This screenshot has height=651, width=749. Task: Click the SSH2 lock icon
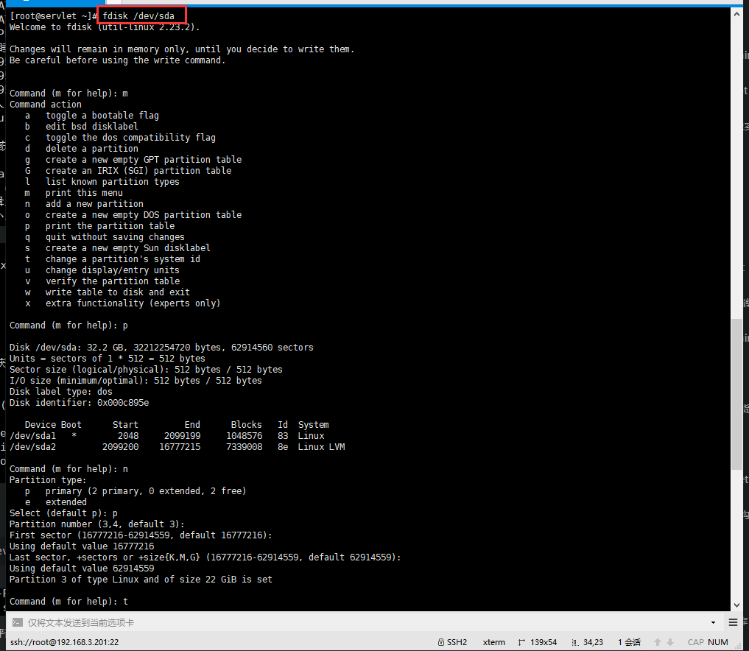(x=440, y=642)
